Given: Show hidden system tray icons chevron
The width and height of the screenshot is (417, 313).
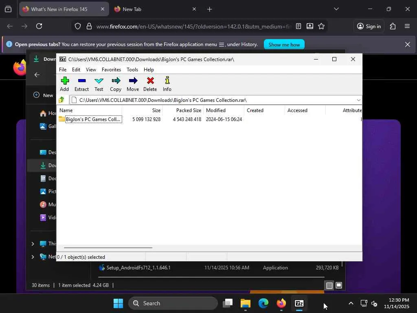Looking at the screenshot, I should click(x=351, y=303).
